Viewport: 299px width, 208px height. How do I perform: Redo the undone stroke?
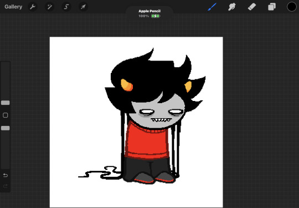6,186
